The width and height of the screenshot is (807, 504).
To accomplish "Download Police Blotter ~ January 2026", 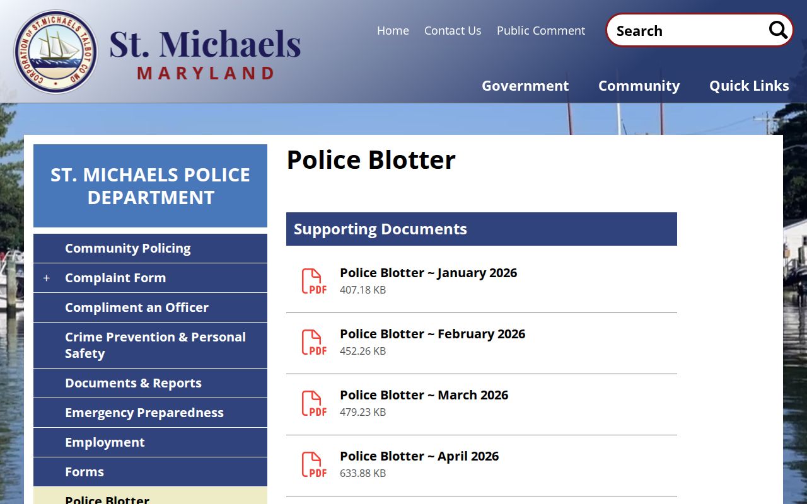I will (429, 273).
